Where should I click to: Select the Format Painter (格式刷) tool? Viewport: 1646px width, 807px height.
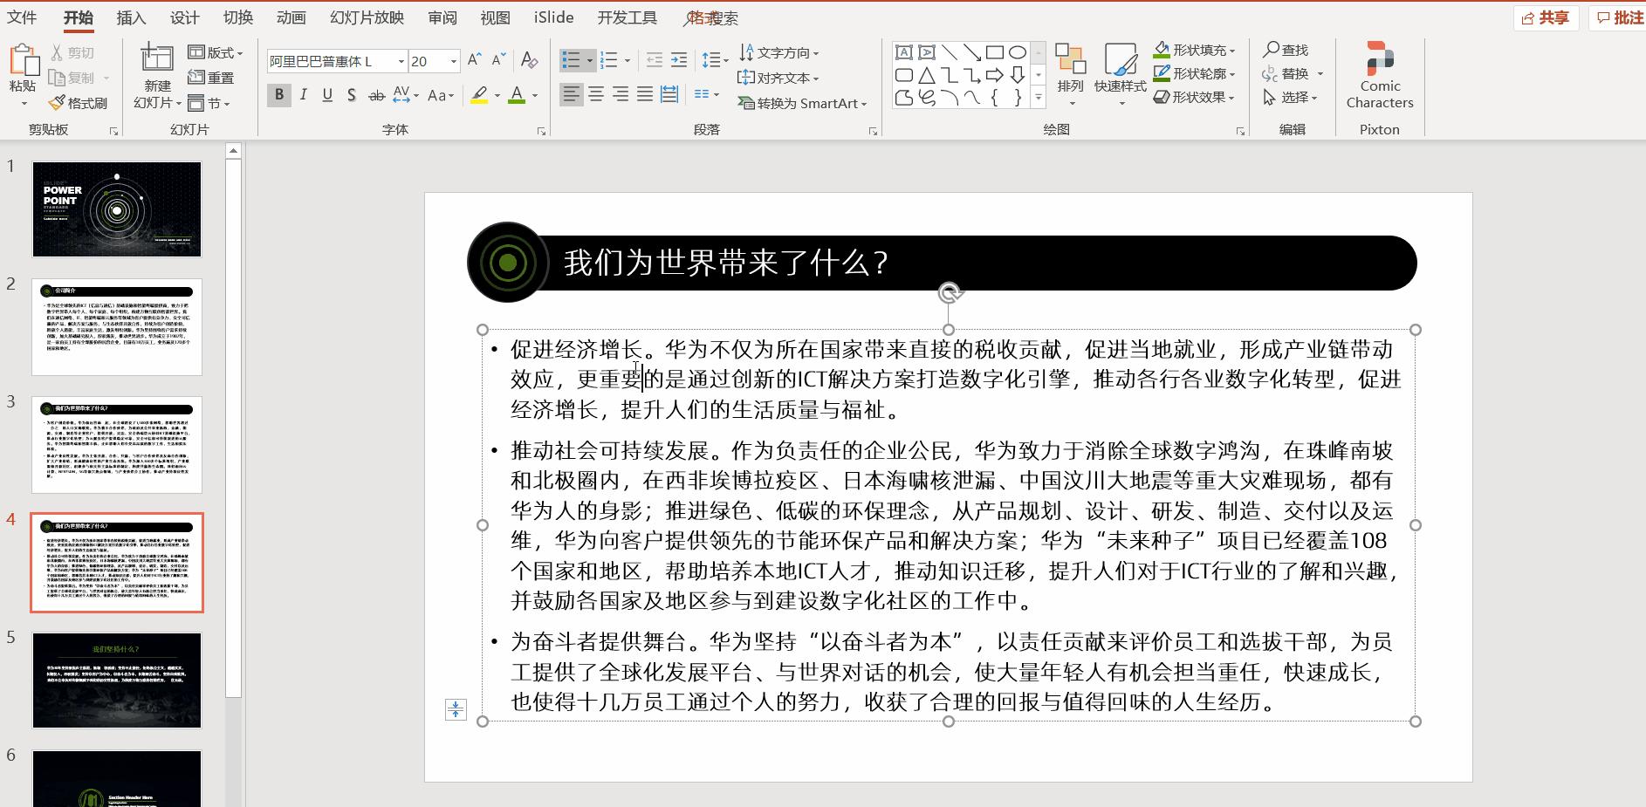point(78,103)
